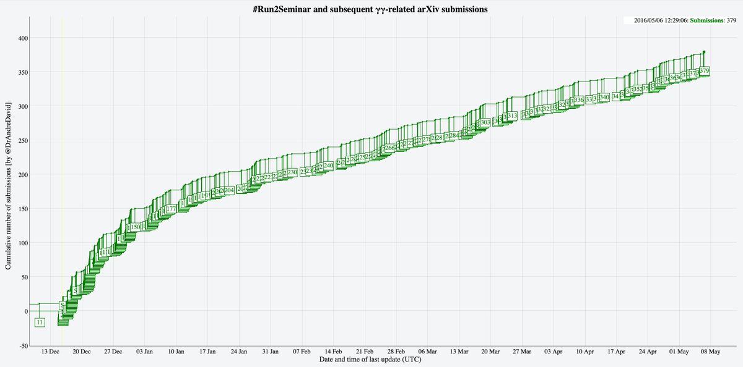Click the '01 May' x-axis tick label
743x367 pixels.
click(679, 352)
